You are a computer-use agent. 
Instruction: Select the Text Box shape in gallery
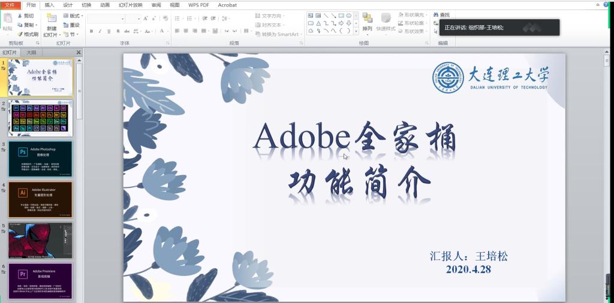(311, 16)
